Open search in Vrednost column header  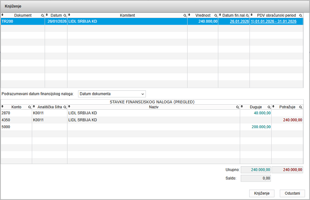click(x=215, y=15)
